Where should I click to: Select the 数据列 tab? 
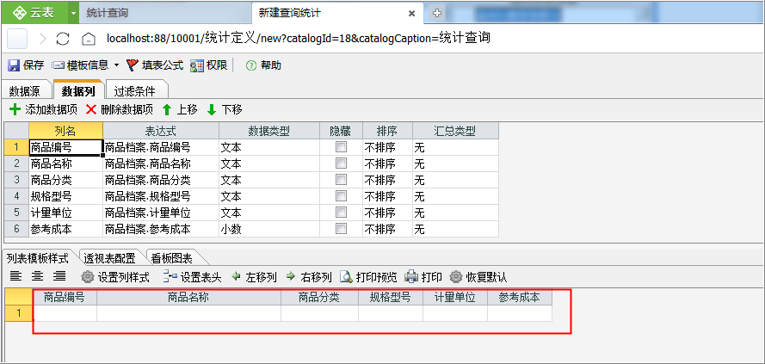78,90
